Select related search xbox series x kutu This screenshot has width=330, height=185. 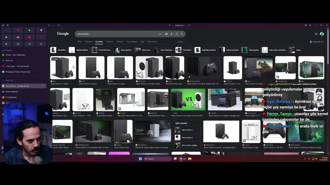pyautogui.click(x=187, y=145)
